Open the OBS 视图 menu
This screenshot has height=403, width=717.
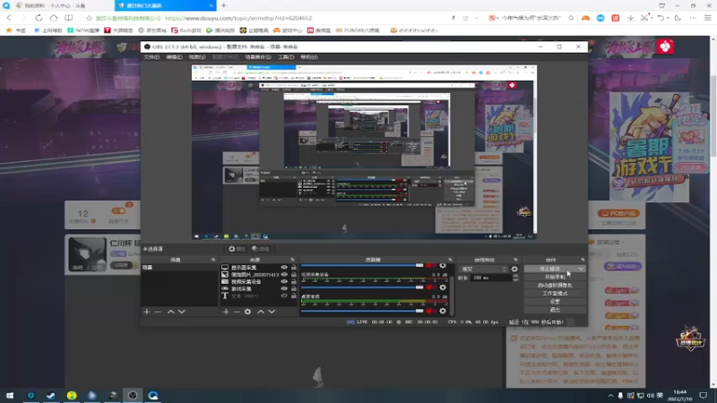click(197, 57)
